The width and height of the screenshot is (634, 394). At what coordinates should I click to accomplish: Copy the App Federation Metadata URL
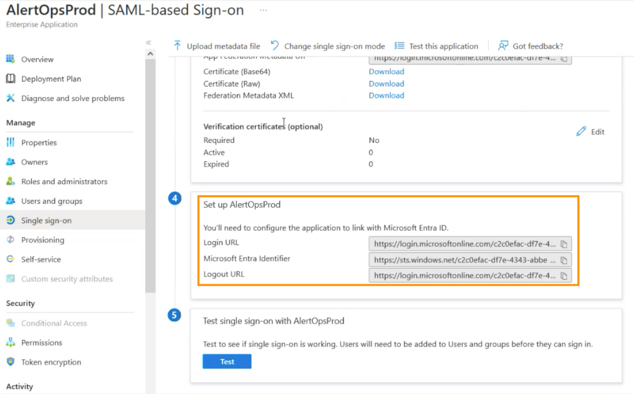pos(564,58)
